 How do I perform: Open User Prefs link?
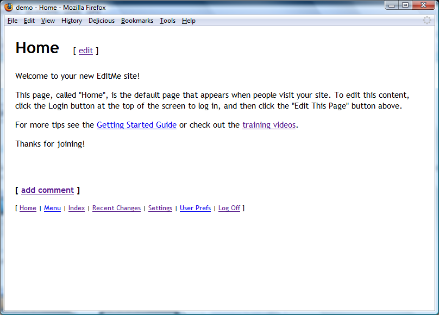click(x=195, y=208)
